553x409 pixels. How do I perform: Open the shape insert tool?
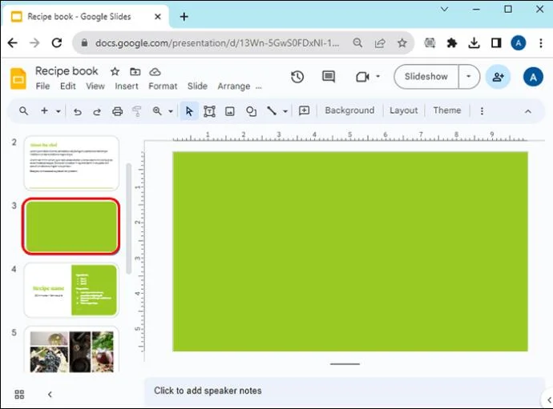251,111
